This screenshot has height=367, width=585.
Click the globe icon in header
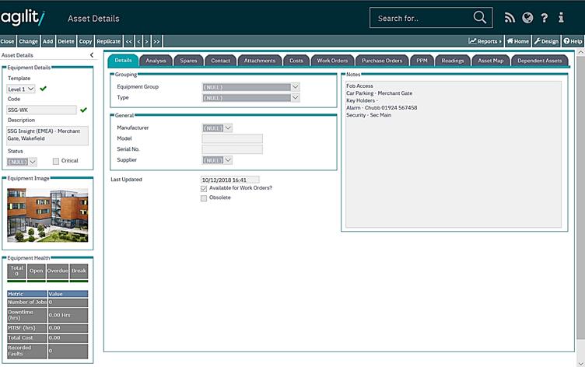[527, 18]
